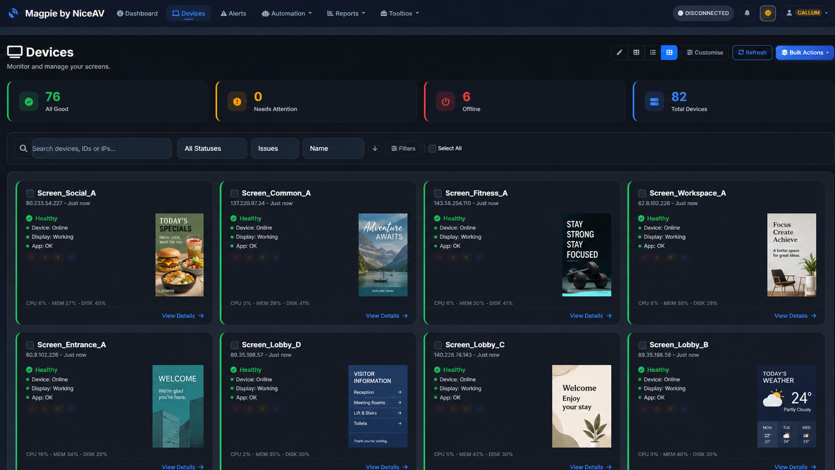Click the DISCONNECTED status badge
Viewport: 835px width, 470px height.
[x=703, y=13]
